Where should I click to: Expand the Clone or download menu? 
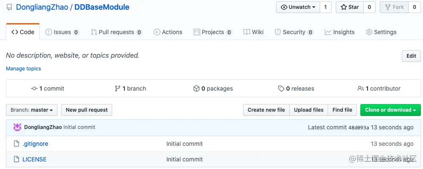point(390,110)
